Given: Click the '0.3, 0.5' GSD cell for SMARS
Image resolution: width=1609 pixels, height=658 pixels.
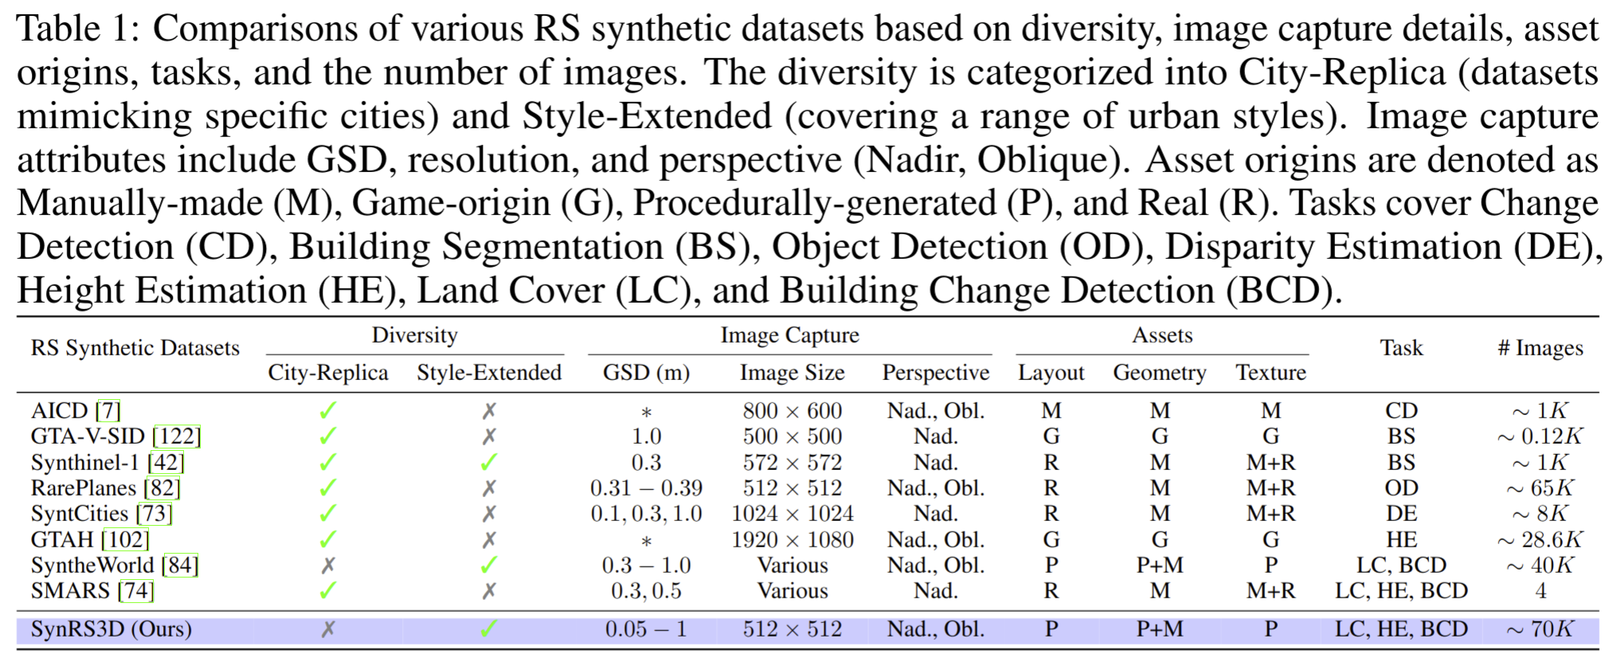Looking at the screenshot, I should pyautogui.click(x=646, y=591).
